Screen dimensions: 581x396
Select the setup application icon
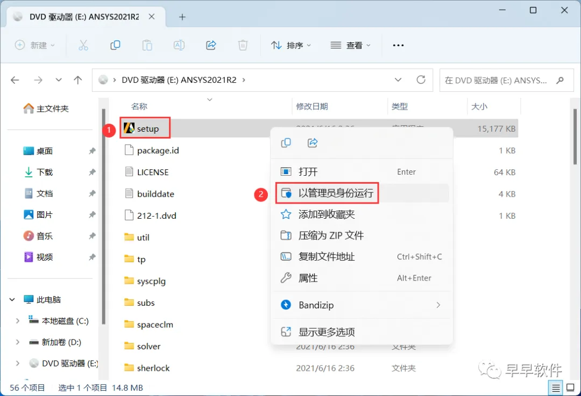pyautogui.click(x=129, y=128)
